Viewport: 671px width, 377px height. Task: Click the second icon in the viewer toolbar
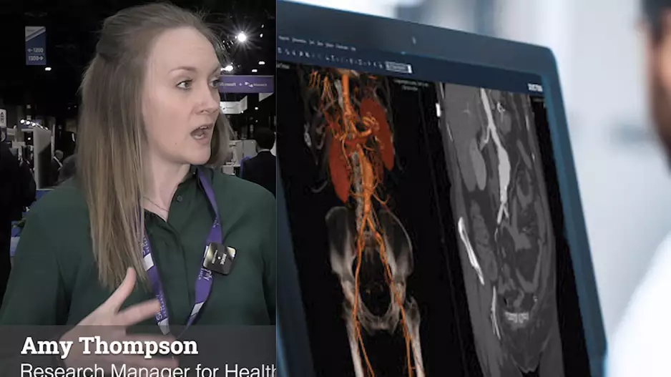pyautogui.click(x=288, y=52)
